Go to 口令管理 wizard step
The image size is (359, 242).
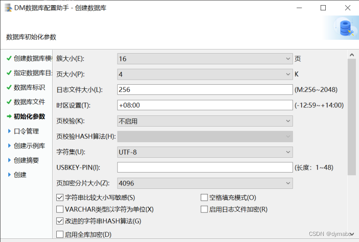pos(26,131)
